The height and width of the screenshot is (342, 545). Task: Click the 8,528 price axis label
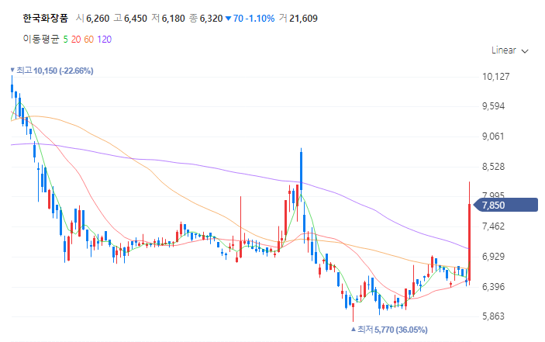click(x=493, y=167)
